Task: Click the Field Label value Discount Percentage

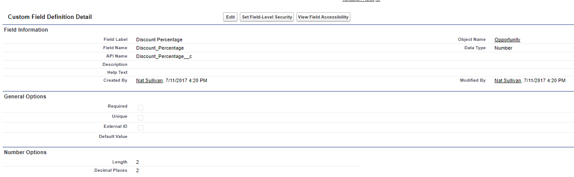Action: tap(159, 40)
